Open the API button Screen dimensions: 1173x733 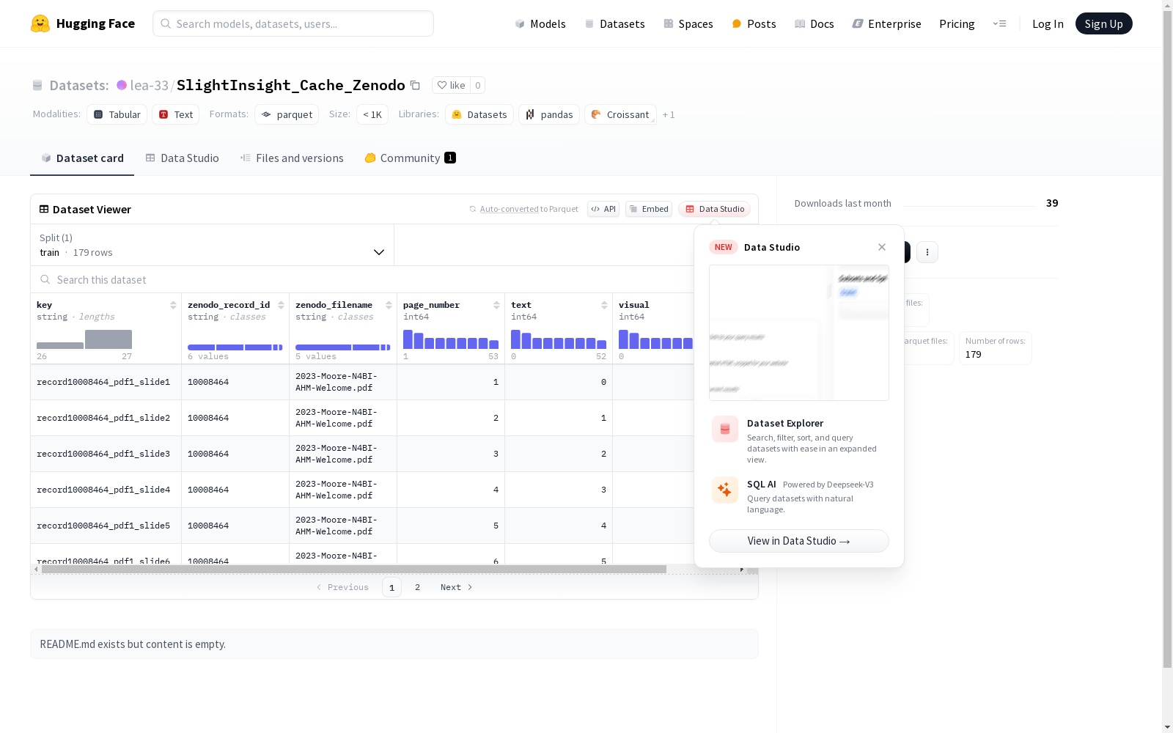[x=603, y=209]
